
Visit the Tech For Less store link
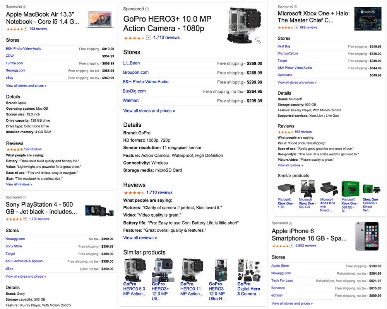pos(282,280)
